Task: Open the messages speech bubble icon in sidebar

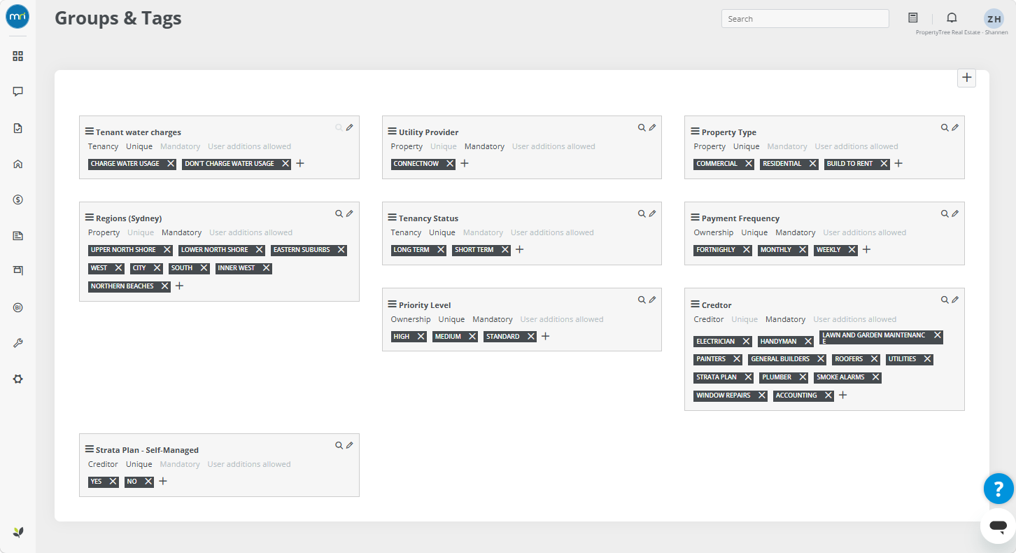Action: (18, 92)
